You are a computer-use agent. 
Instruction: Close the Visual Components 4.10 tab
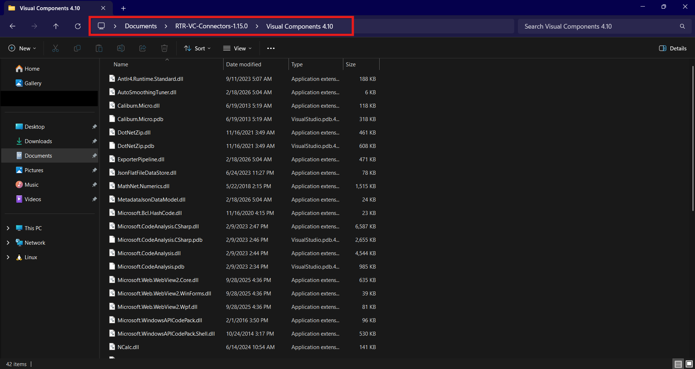pyautogui.click(x=103, y=8)
